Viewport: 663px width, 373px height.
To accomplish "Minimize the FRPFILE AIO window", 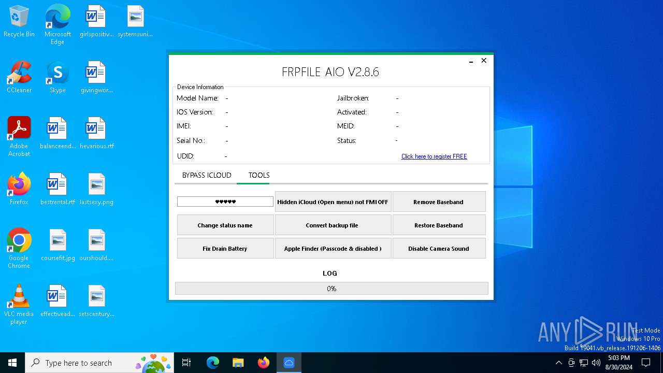I will tap(471, 61).
